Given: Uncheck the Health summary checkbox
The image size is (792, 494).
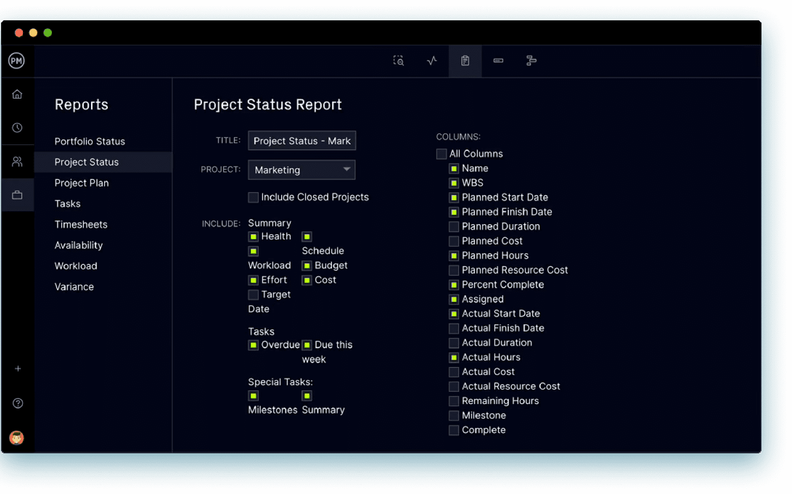Looking at the screenshot, I should click(x=253, y=236).
